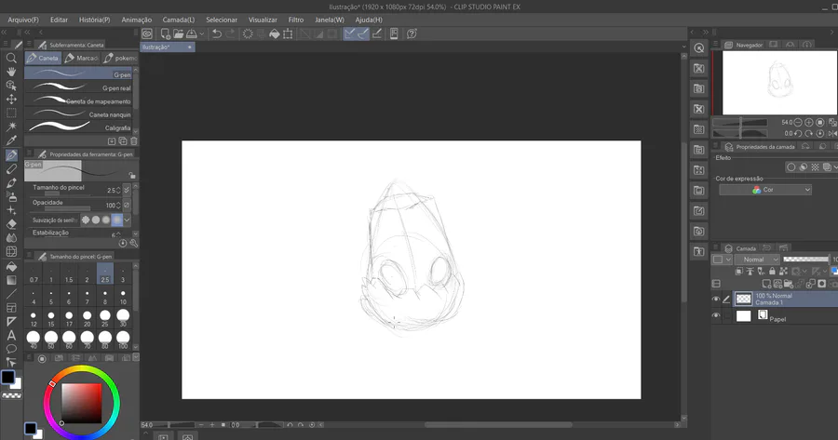
Task: Open the Filtro menu
Action: coord(295,20)
